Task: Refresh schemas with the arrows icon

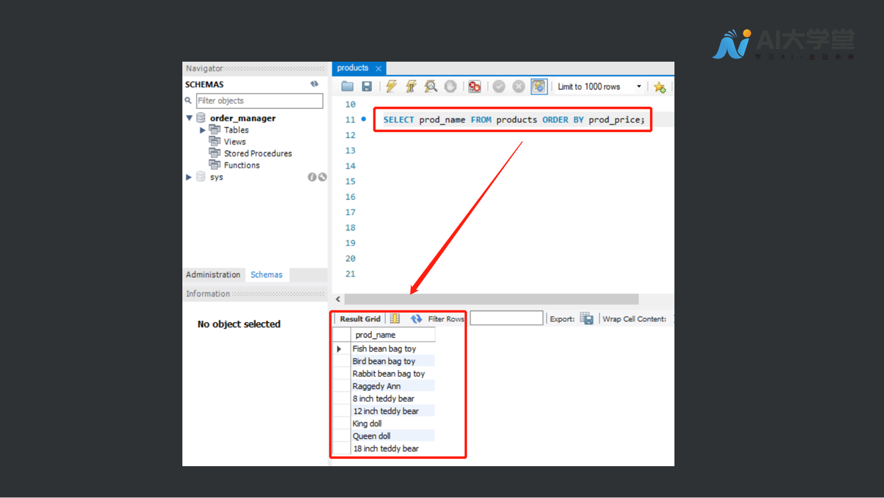Action: tap(314, 84)
